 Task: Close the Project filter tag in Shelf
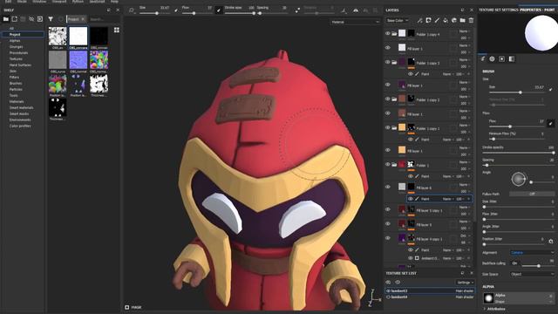83,19
